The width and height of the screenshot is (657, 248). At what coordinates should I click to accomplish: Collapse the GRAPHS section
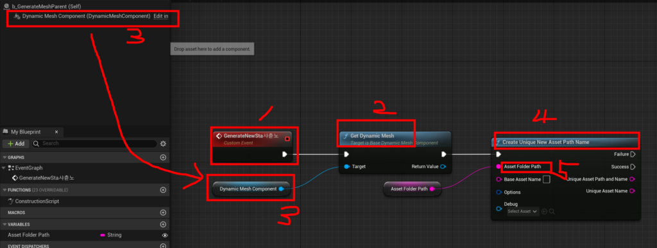coord(4,157)
